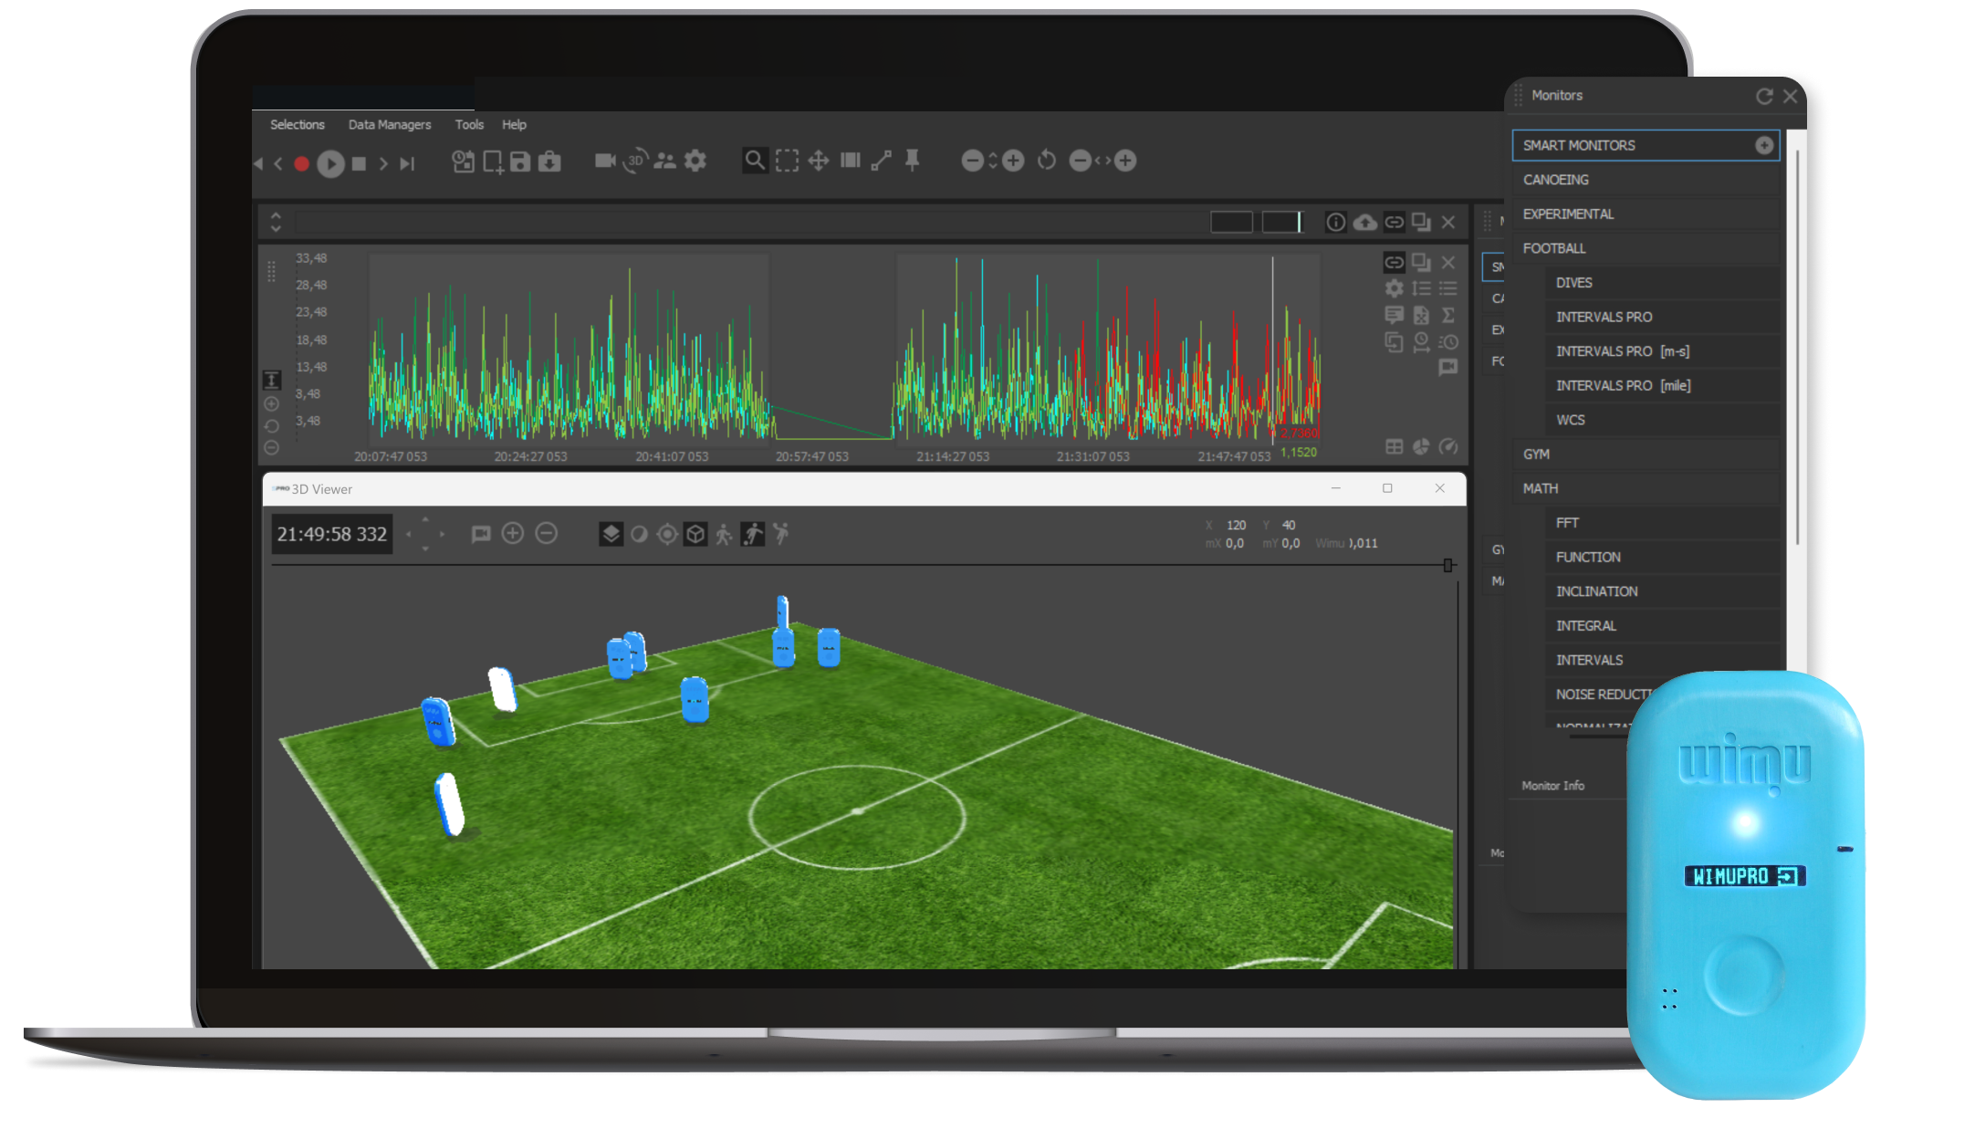Click the save floppy disk icon
1975x1139 pixels.
coord(520,162)
